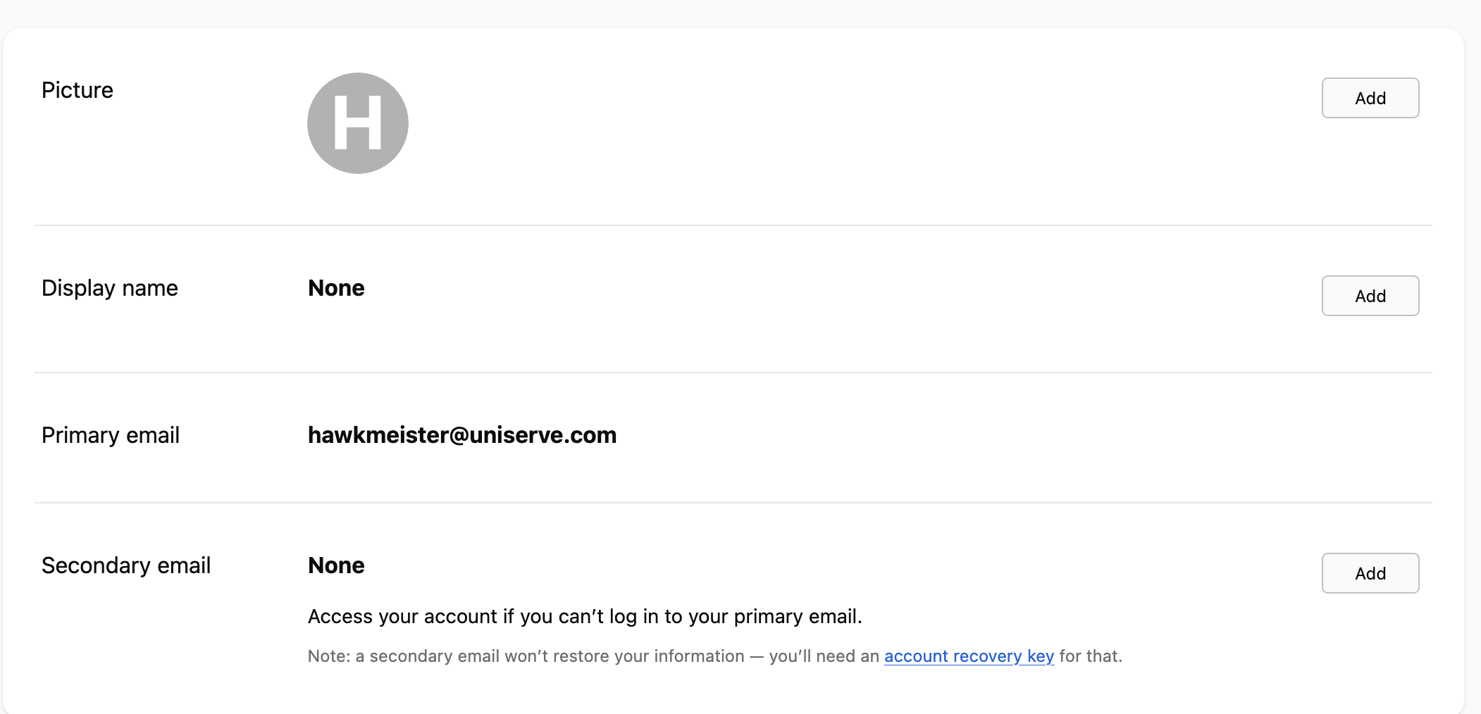The width and height of the screenshot is (1481, 714).
Task: Click the Secondary email label
Action: click(126, 565)
